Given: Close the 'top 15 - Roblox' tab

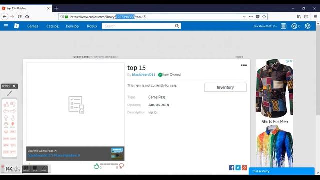Looking at the screenshot, I should (x=48, y=8).
